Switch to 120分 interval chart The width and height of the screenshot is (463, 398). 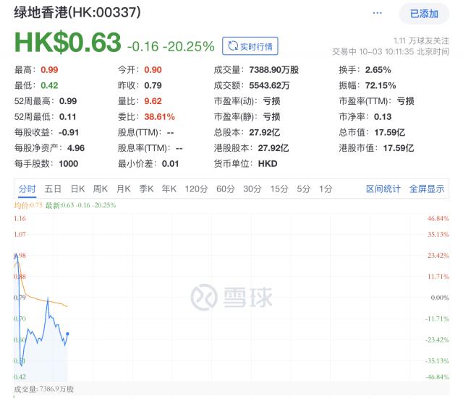click(196, 189)
